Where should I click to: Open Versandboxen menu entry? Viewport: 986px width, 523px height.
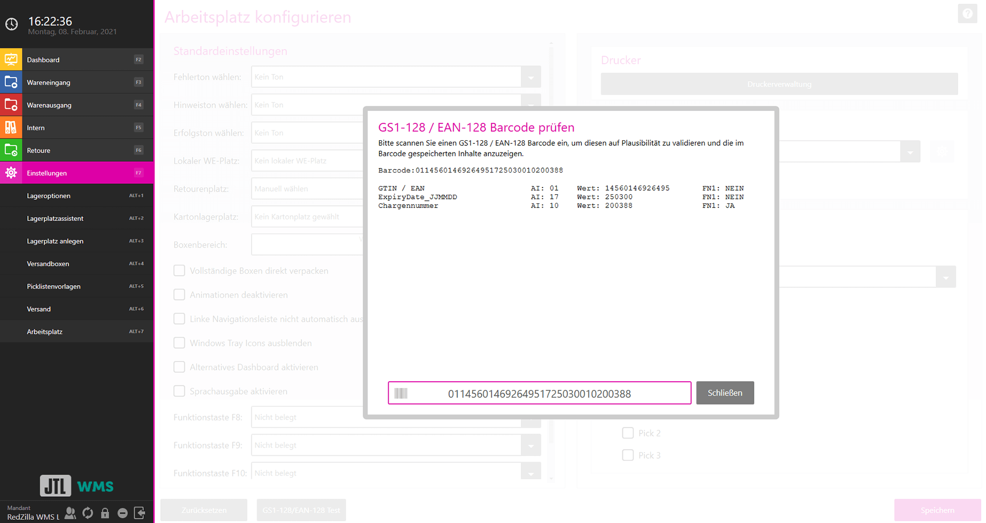[x=77, y=264]
